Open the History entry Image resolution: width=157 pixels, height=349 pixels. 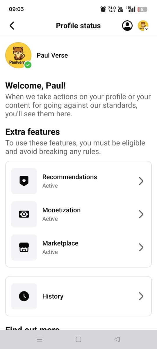(78, 296)
